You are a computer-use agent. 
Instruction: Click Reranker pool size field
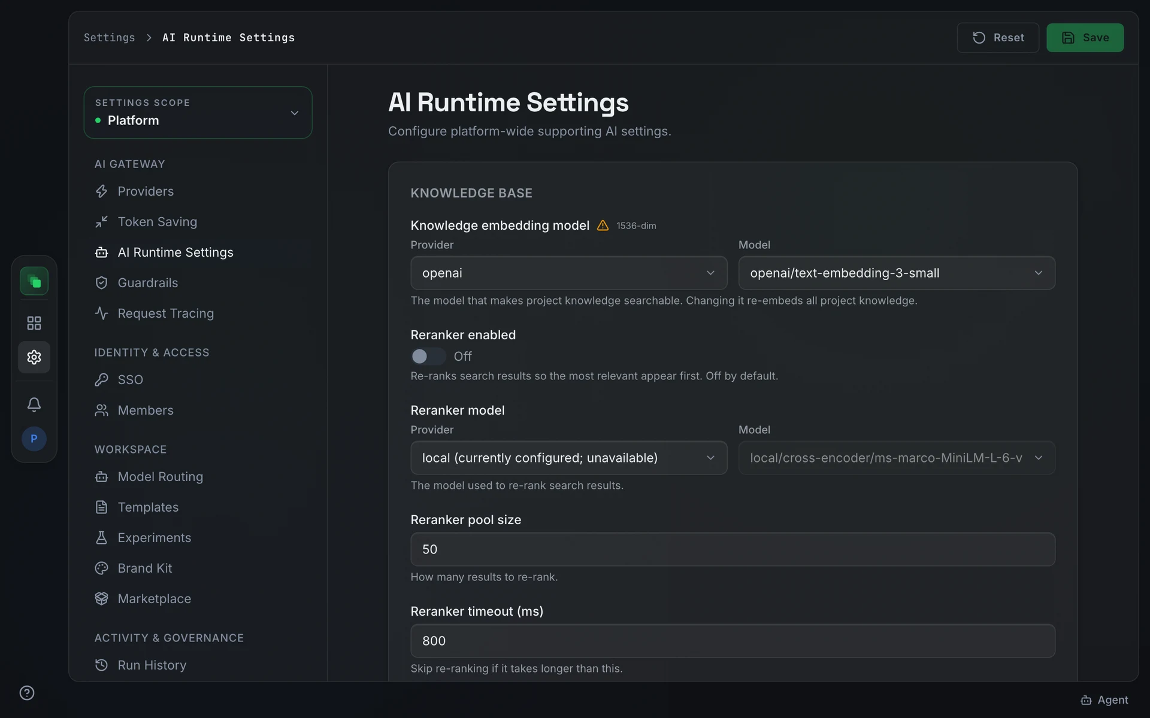pos(733,549)
